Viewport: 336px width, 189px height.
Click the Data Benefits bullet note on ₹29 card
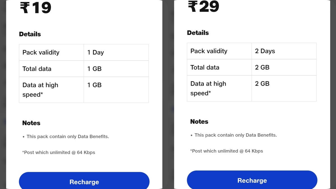pos(234,135)
